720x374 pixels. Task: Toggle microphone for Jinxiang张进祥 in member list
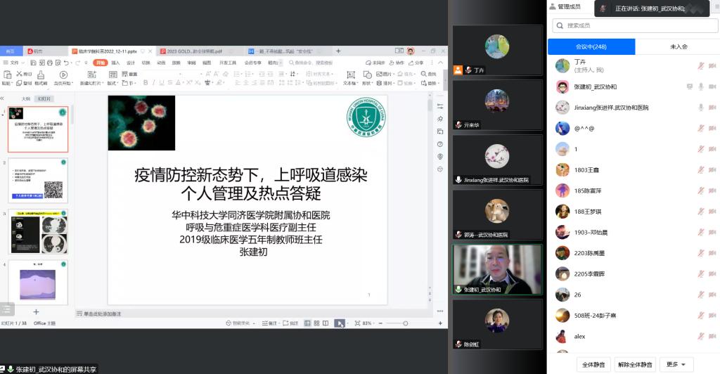(701, 107)
